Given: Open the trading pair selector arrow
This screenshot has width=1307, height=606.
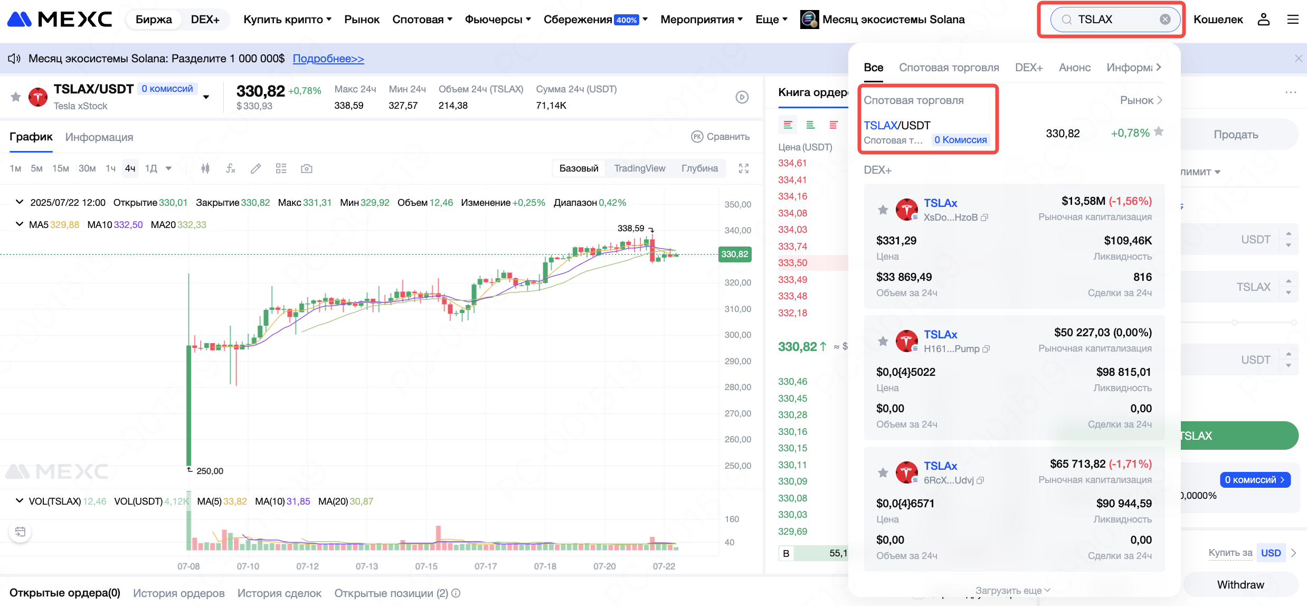Looking at the screenshot, I should pos(206,97).
